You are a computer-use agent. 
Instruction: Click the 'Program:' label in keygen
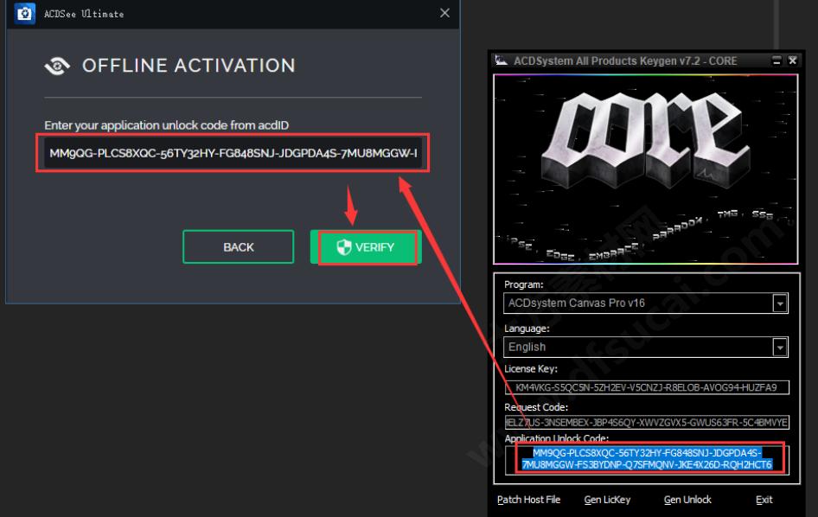pyautogui.click(x=524, y=284)
